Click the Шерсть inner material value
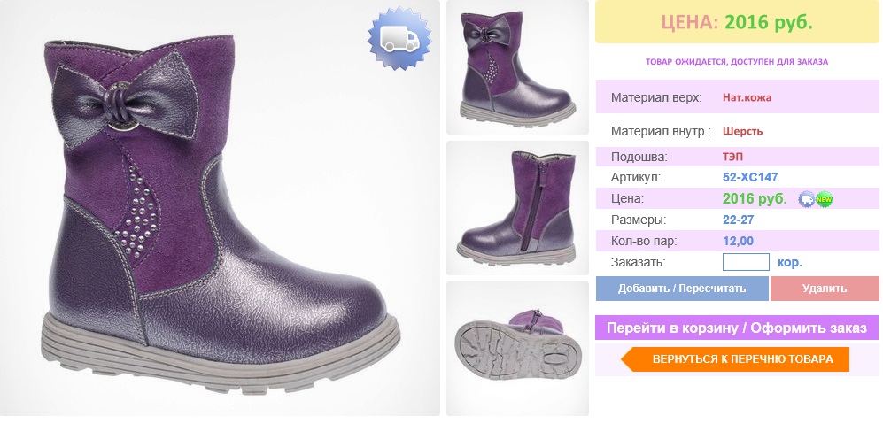Viewport: 883px width, 424px height. pyautogui.click(x=742, y=132)
